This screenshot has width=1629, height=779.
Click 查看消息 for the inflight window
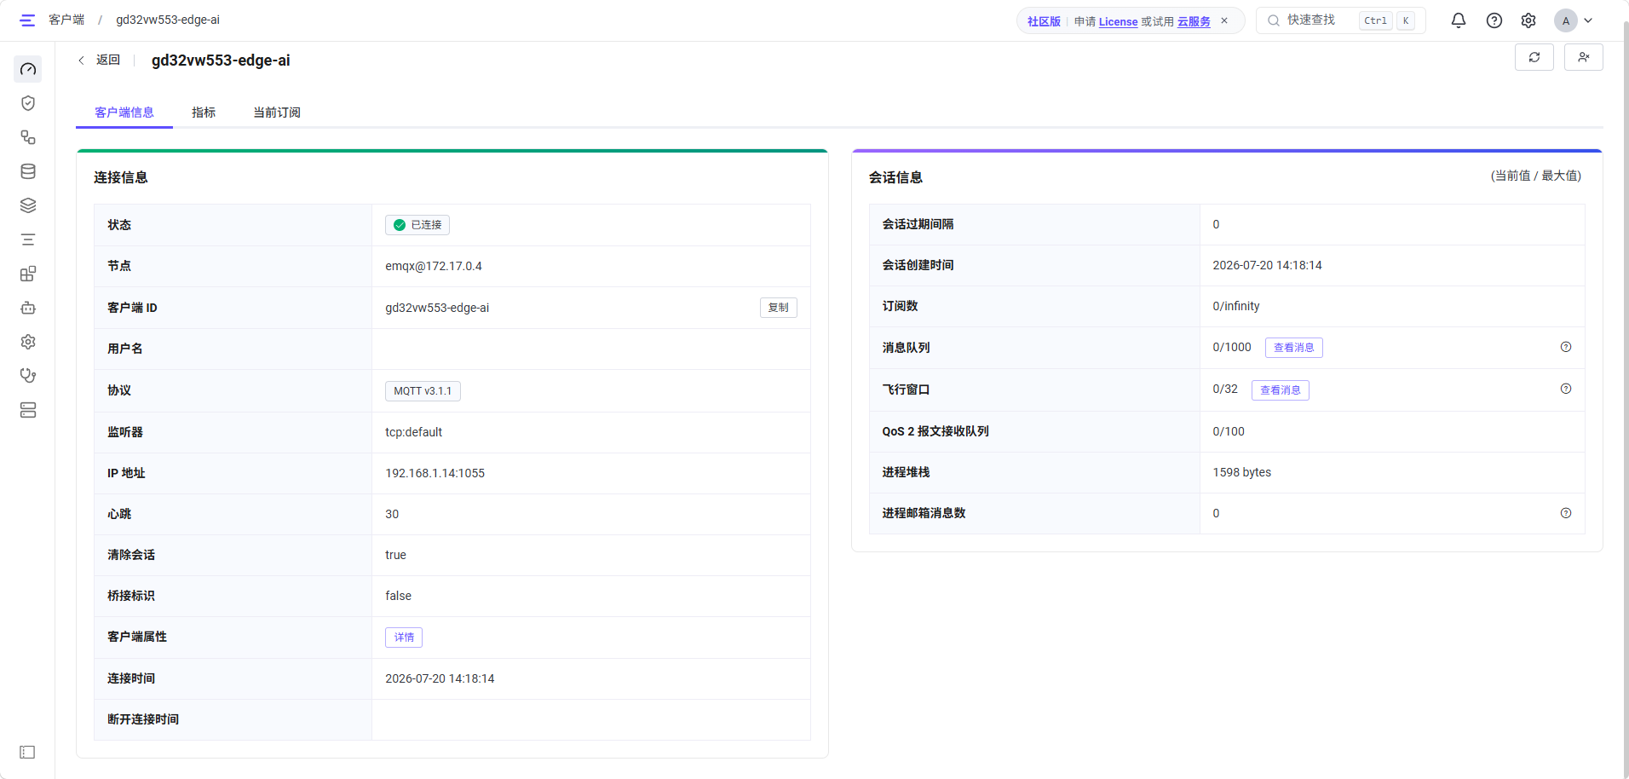point(1280,390)
